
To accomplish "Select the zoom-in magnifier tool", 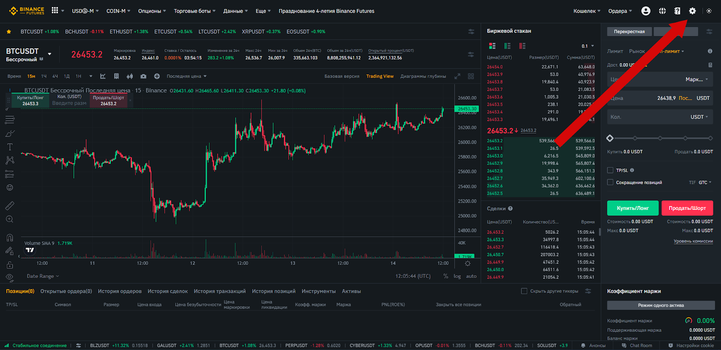I will pos(9,219).
